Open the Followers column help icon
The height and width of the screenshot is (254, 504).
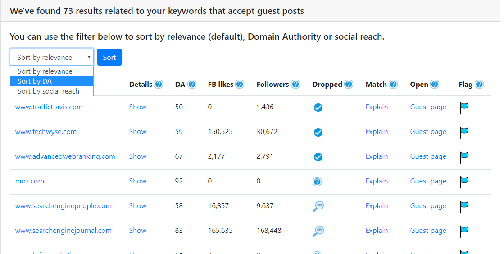pyautogui.click(x=295, y=85)
